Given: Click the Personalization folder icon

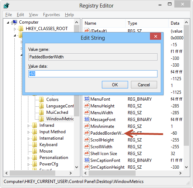Looking at the screenshot, I should (x=35, y=158).
